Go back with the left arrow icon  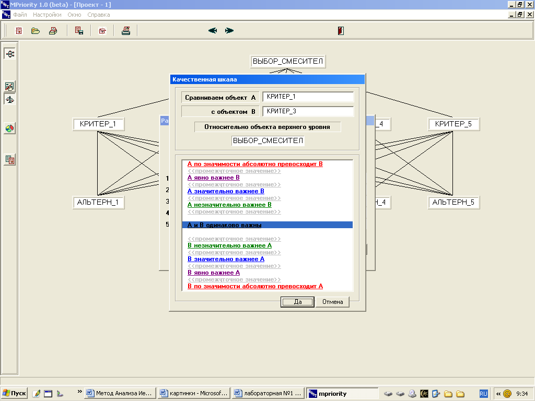point(213,31)
